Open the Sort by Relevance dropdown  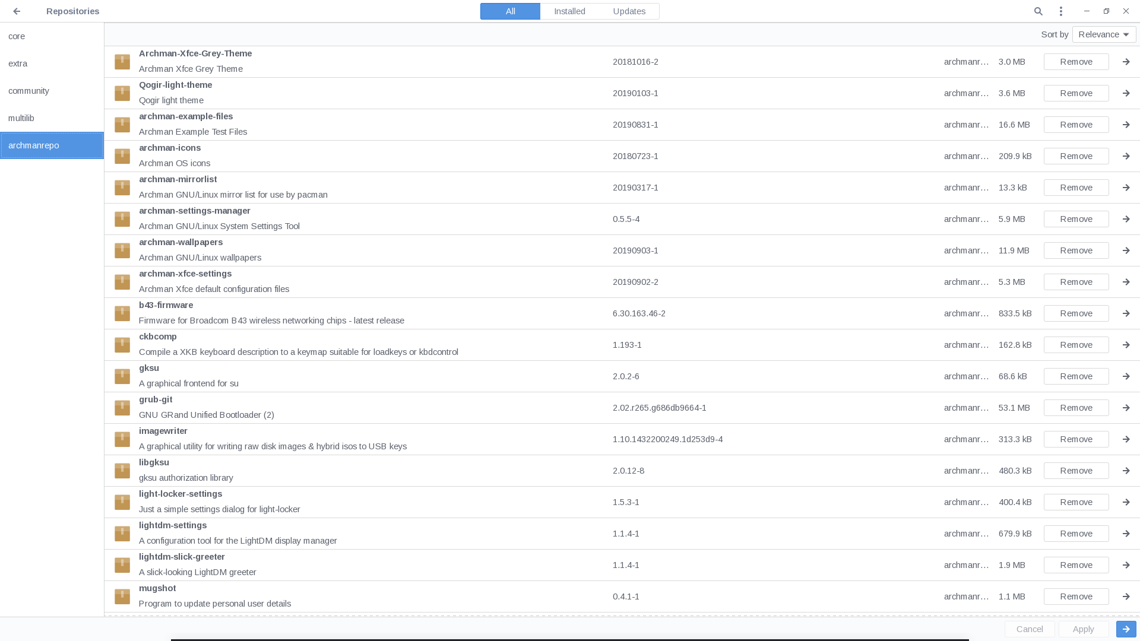tap(1104, 34)
